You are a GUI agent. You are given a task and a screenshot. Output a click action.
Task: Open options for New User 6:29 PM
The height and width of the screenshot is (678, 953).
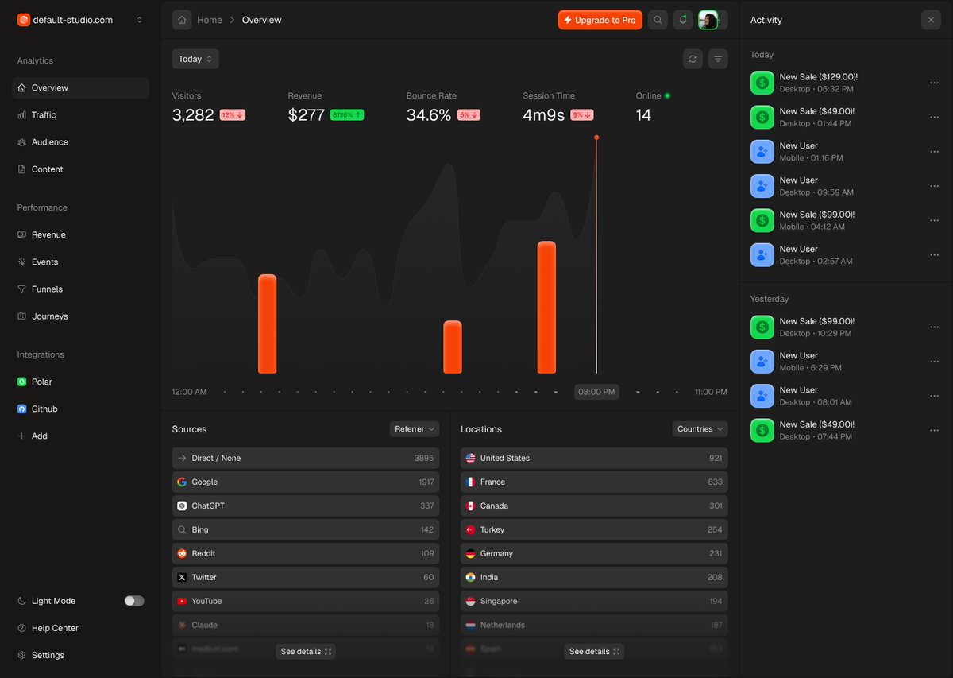[934, 361]
